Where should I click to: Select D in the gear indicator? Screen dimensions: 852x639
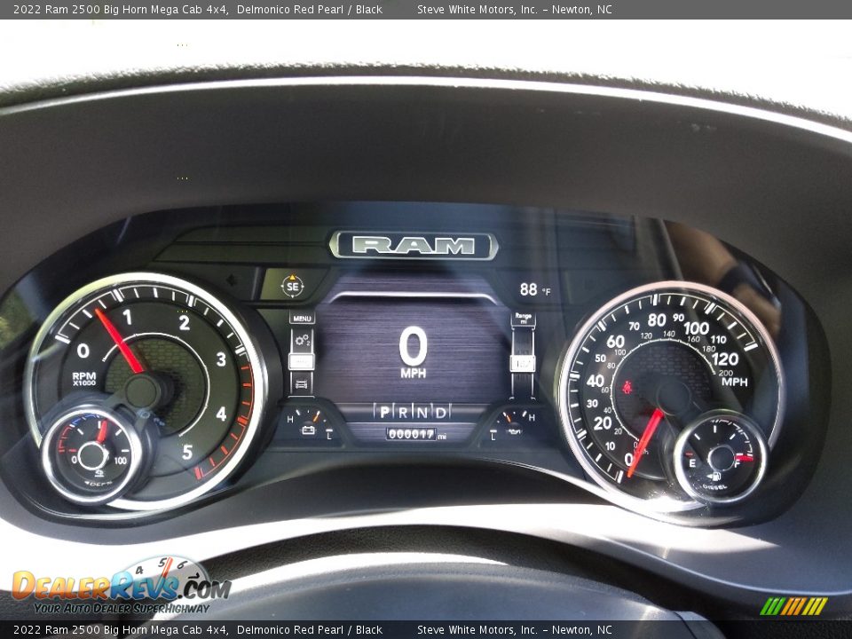[x=441, y=412]
